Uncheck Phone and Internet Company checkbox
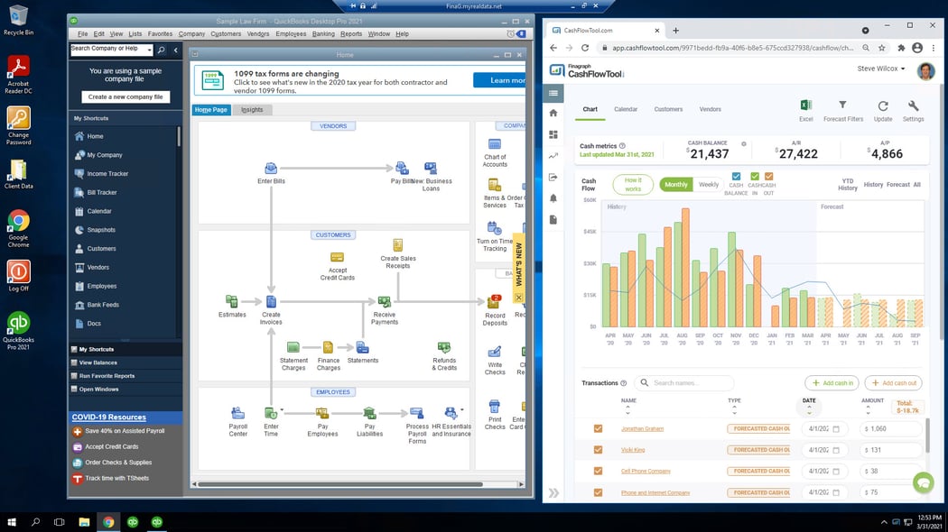Screen dimensions: 948x532 tap(598, 492)
